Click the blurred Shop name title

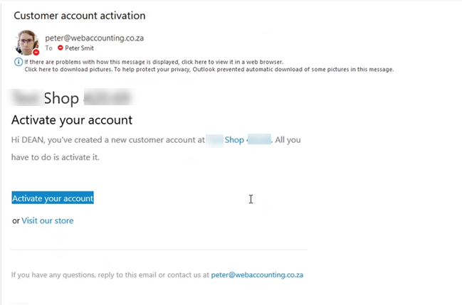pyautogui.click(x=73, y=97)
